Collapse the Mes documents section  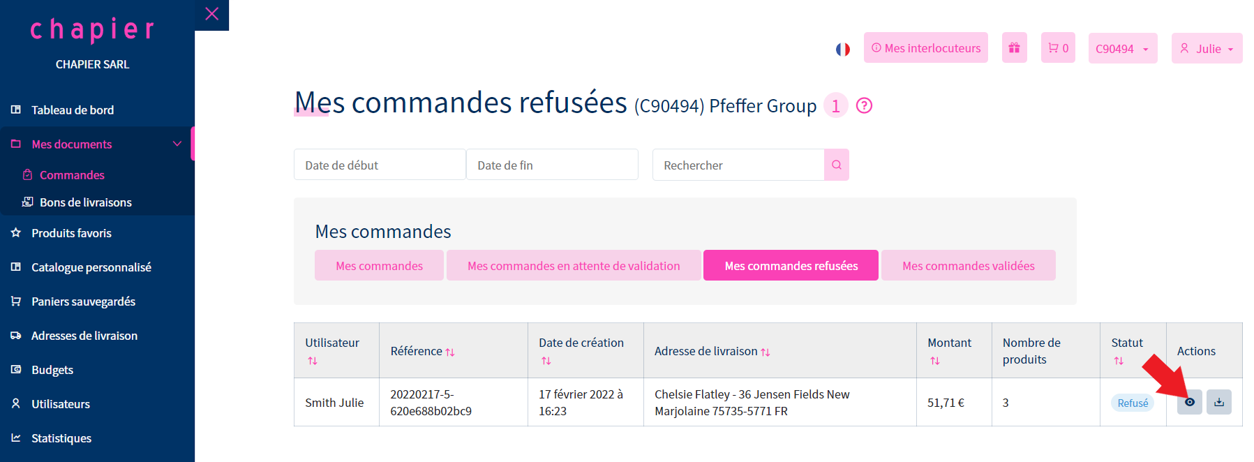(x=177, y=144)
